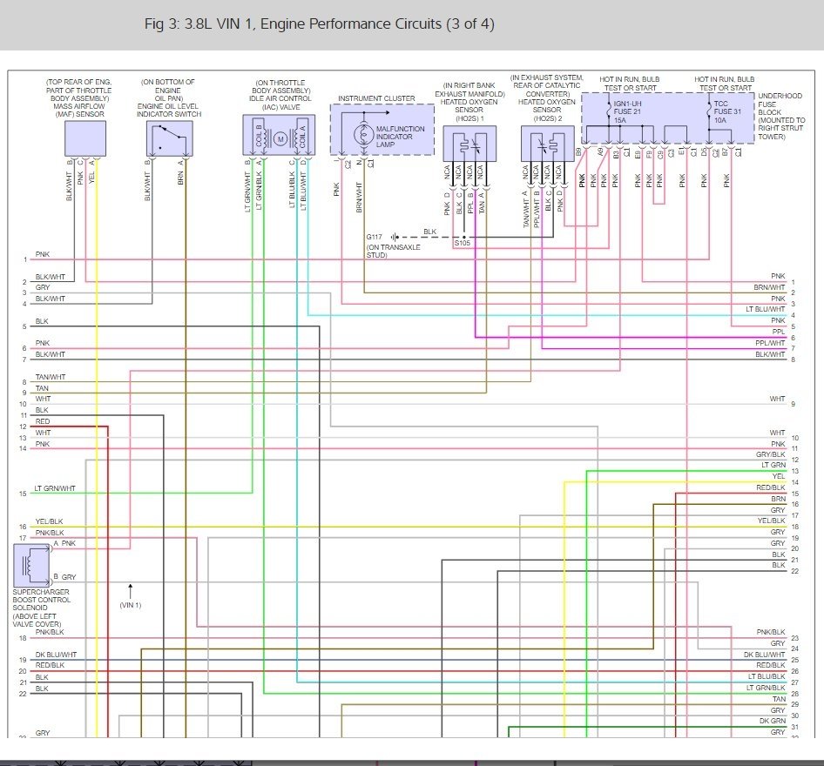Screen dimensions: 824x766
Task: Click the BRN/WHT wire label on the right edge
Action: (x=769, y=287)
